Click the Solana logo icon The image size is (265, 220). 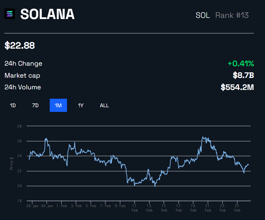(x=9, y=14)
